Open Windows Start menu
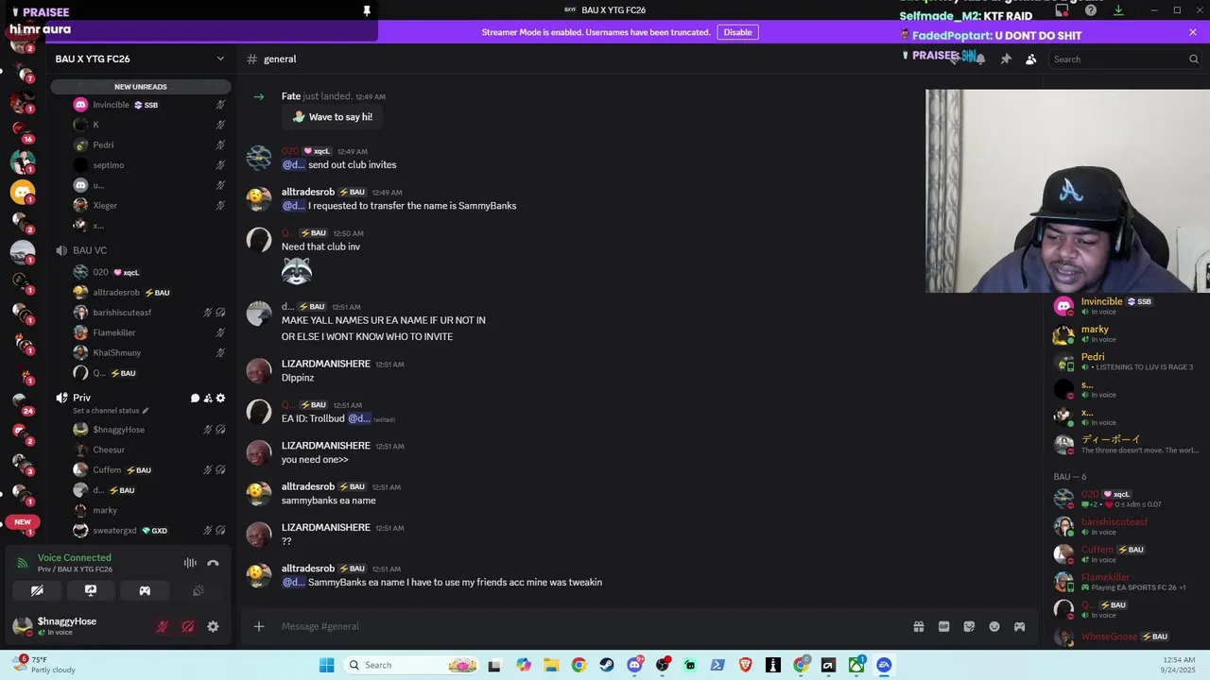The image size is (1210, 680). [326, 665]
